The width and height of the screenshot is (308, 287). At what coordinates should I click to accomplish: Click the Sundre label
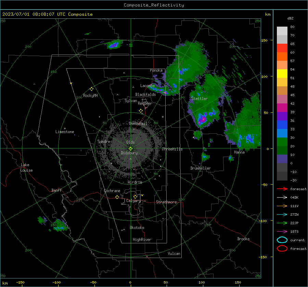point(104,141)
